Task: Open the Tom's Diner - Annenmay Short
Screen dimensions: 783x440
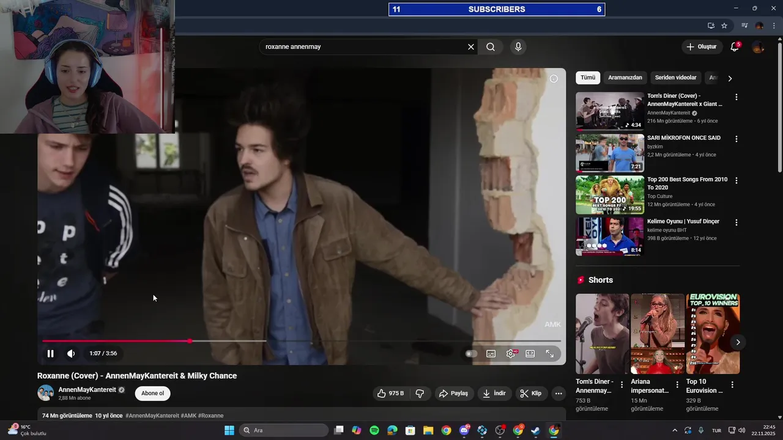Action: click(602, 334)
